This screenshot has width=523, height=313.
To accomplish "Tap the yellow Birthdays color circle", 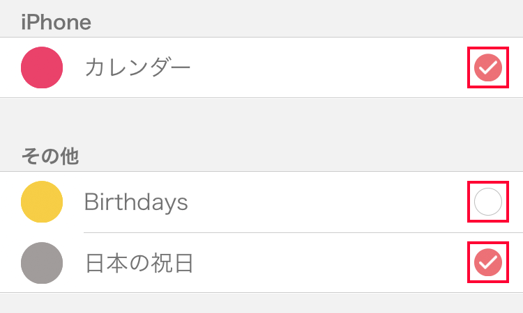I will 42,202.
